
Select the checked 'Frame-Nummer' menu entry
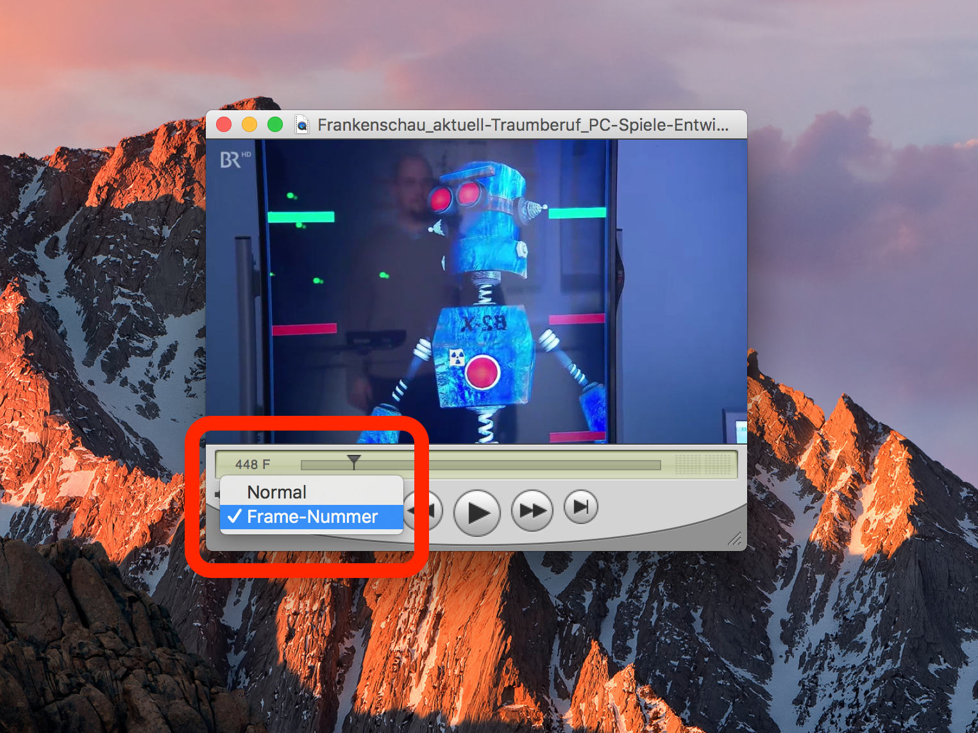312,516
